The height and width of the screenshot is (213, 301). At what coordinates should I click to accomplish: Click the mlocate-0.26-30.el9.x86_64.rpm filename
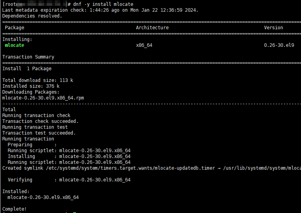pos(43,98)
